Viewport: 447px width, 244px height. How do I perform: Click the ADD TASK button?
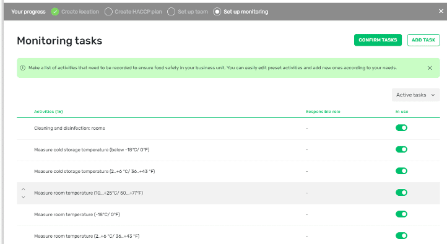(423, 40)
